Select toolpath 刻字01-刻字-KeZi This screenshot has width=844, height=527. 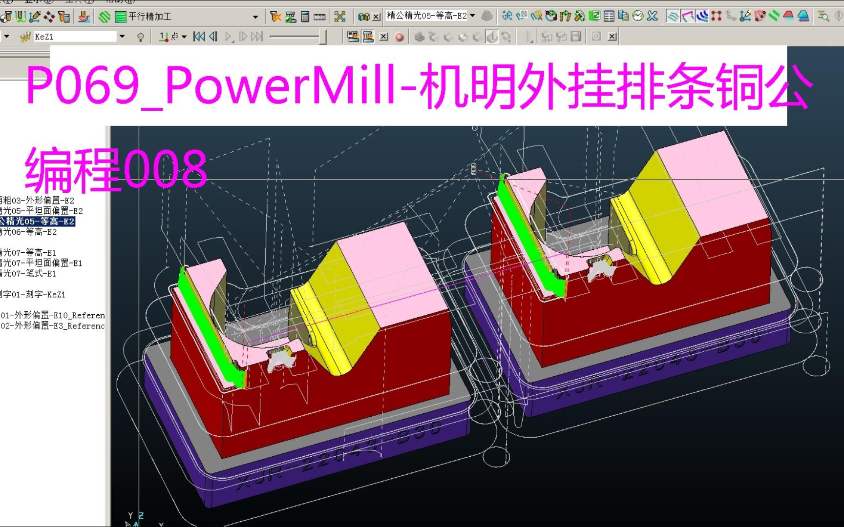coord(33,294)
